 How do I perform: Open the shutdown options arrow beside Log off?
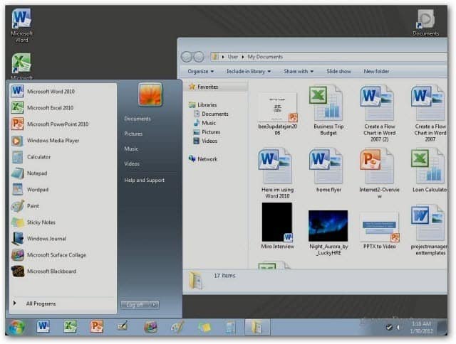(154, 304)
